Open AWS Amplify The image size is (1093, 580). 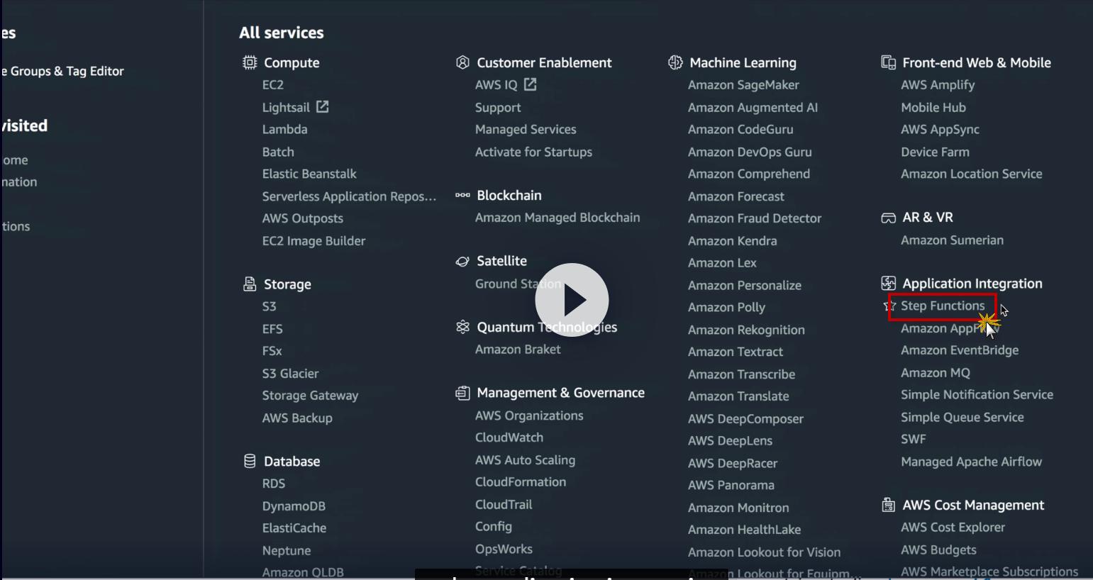click(x=938, y=85)
